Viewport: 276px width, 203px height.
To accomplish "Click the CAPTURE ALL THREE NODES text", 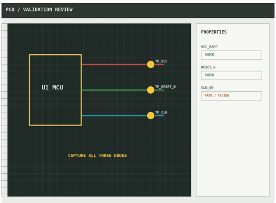I will [97, 155].
